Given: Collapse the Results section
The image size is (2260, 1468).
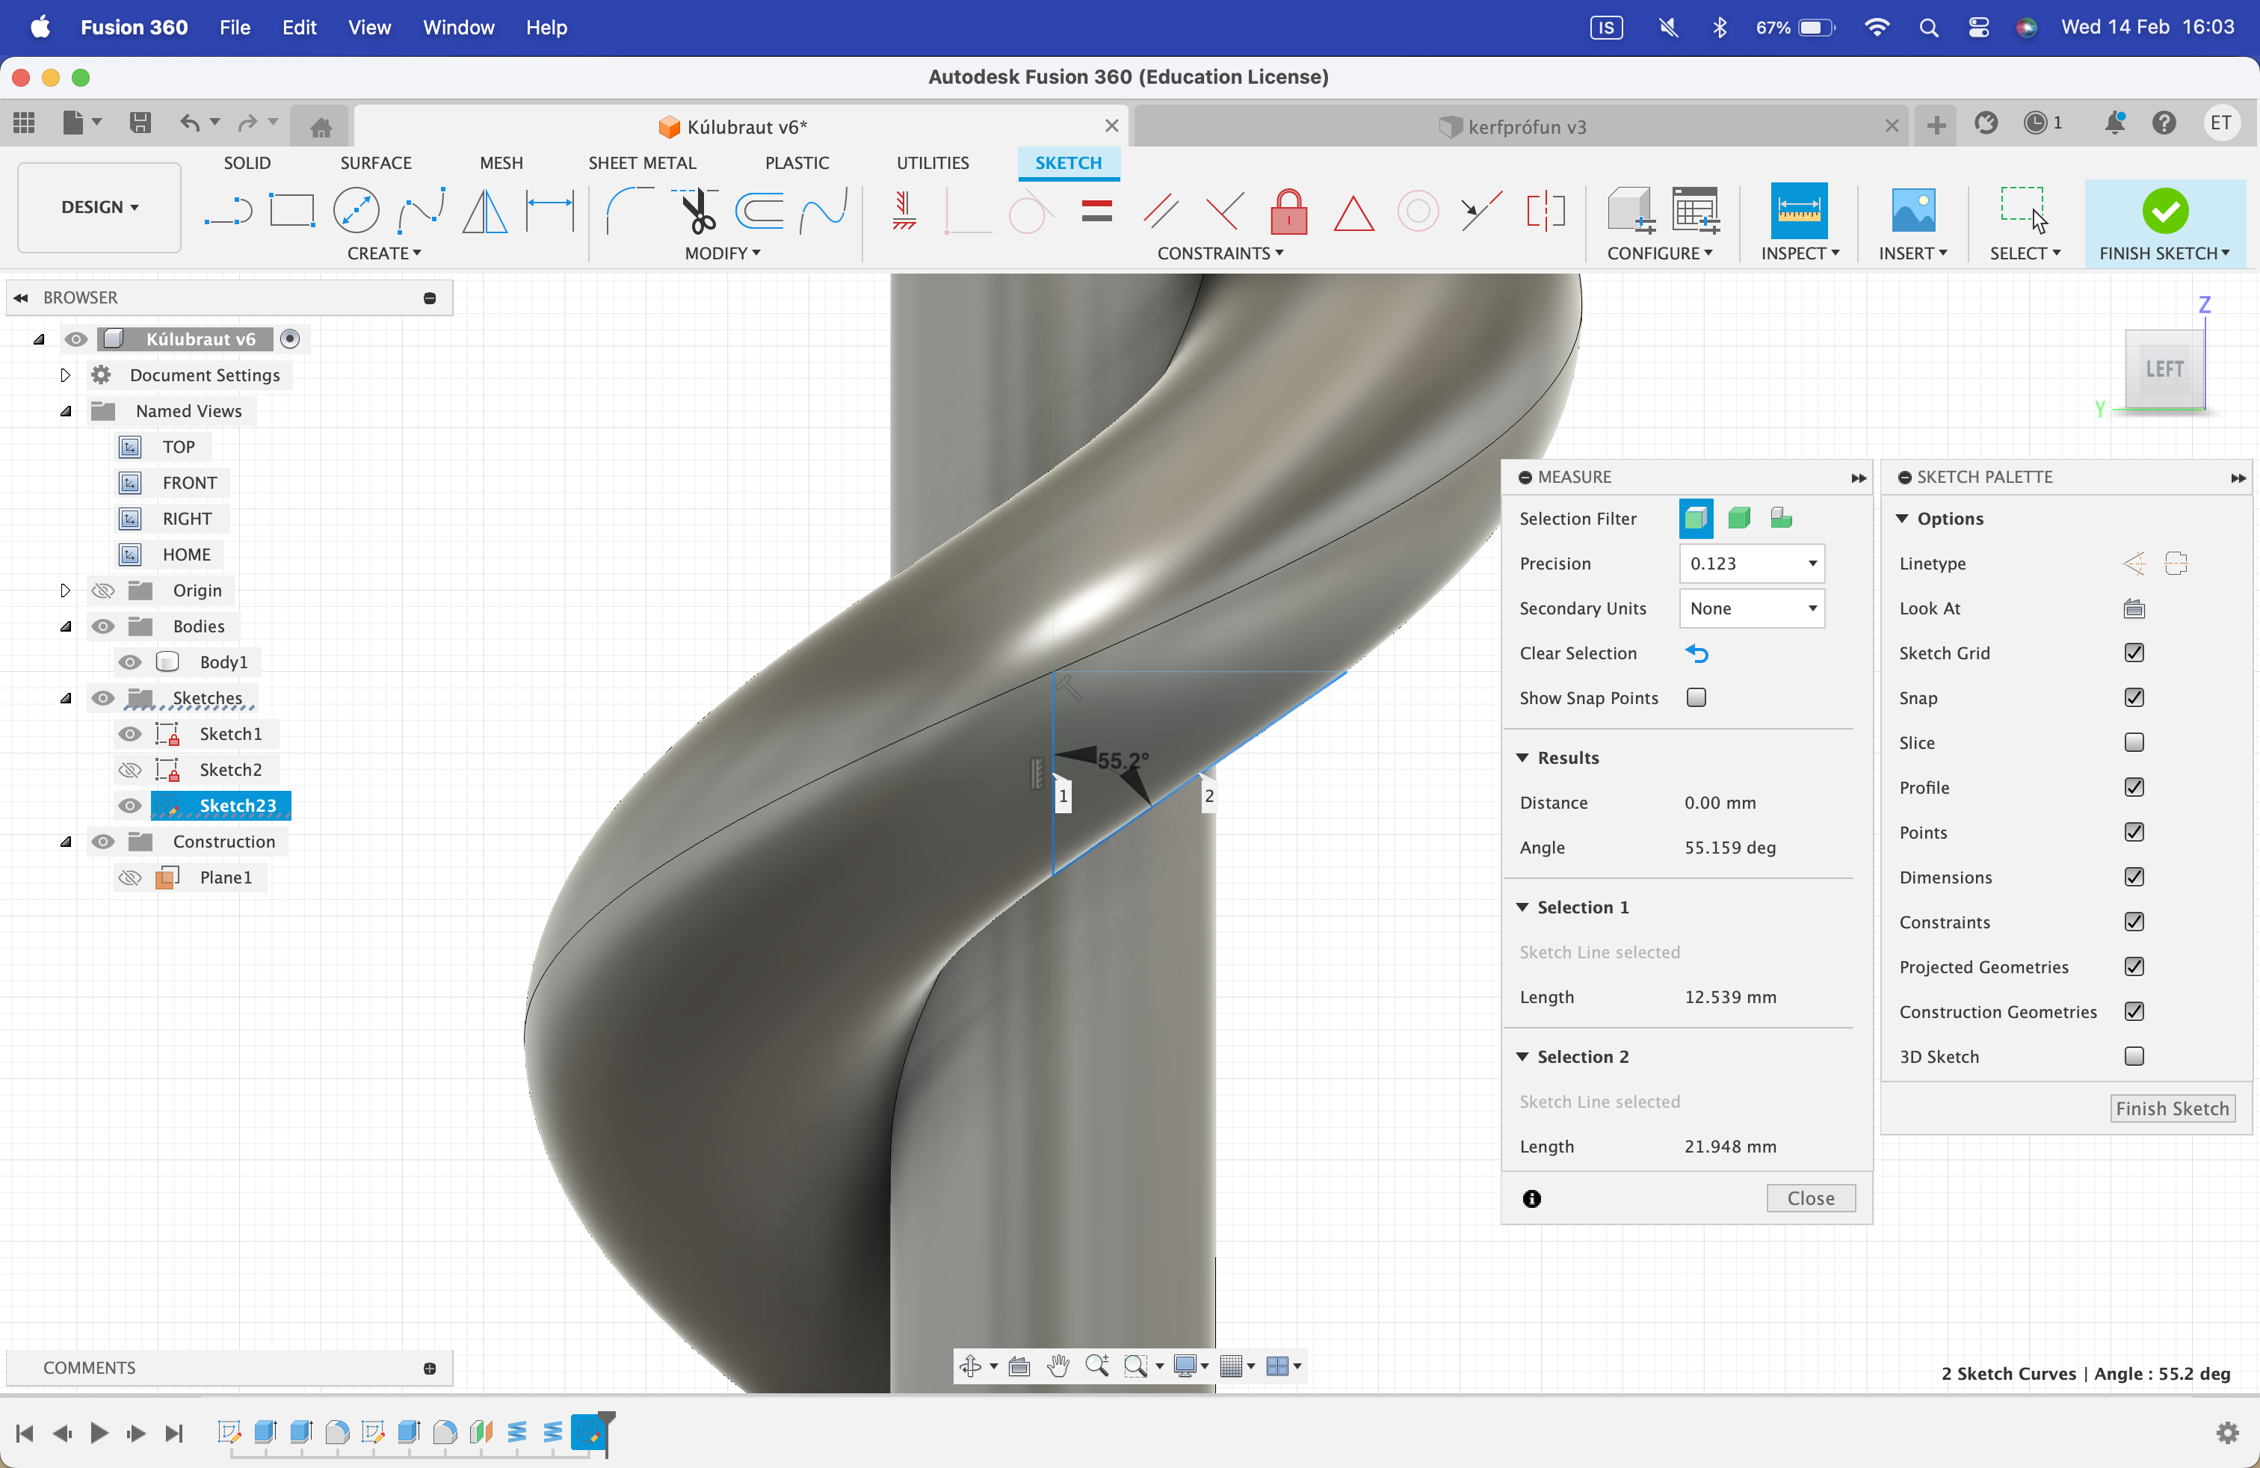Looking at the screenshot, I should tap(1523, 758).
